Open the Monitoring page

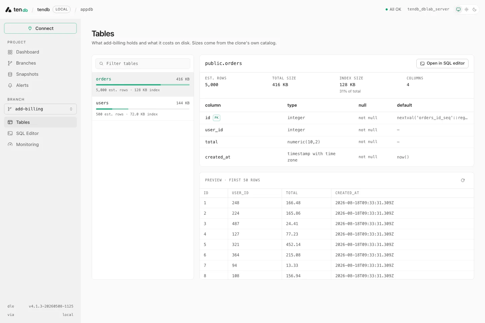tap(40, 144)
